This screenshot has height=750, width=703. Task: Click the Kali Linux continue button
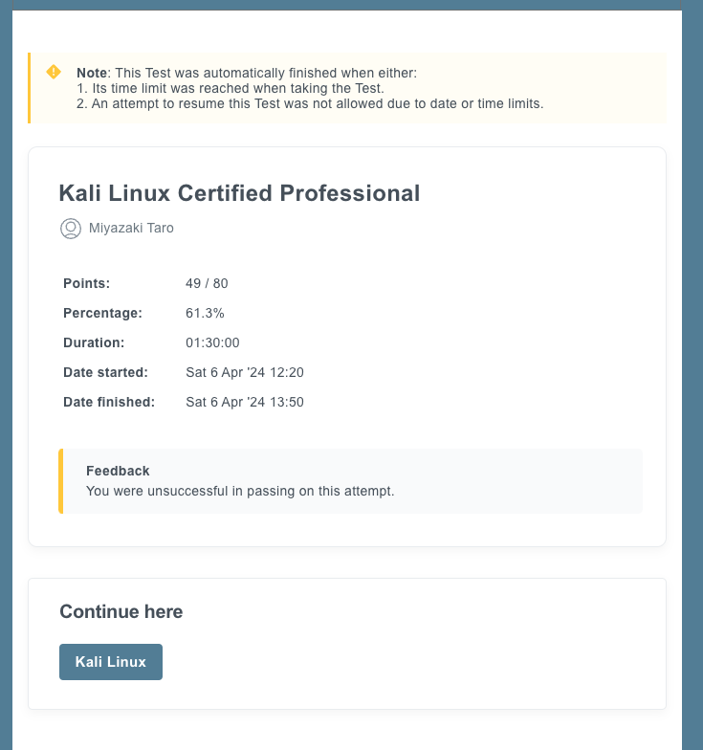tap(111, 662)
